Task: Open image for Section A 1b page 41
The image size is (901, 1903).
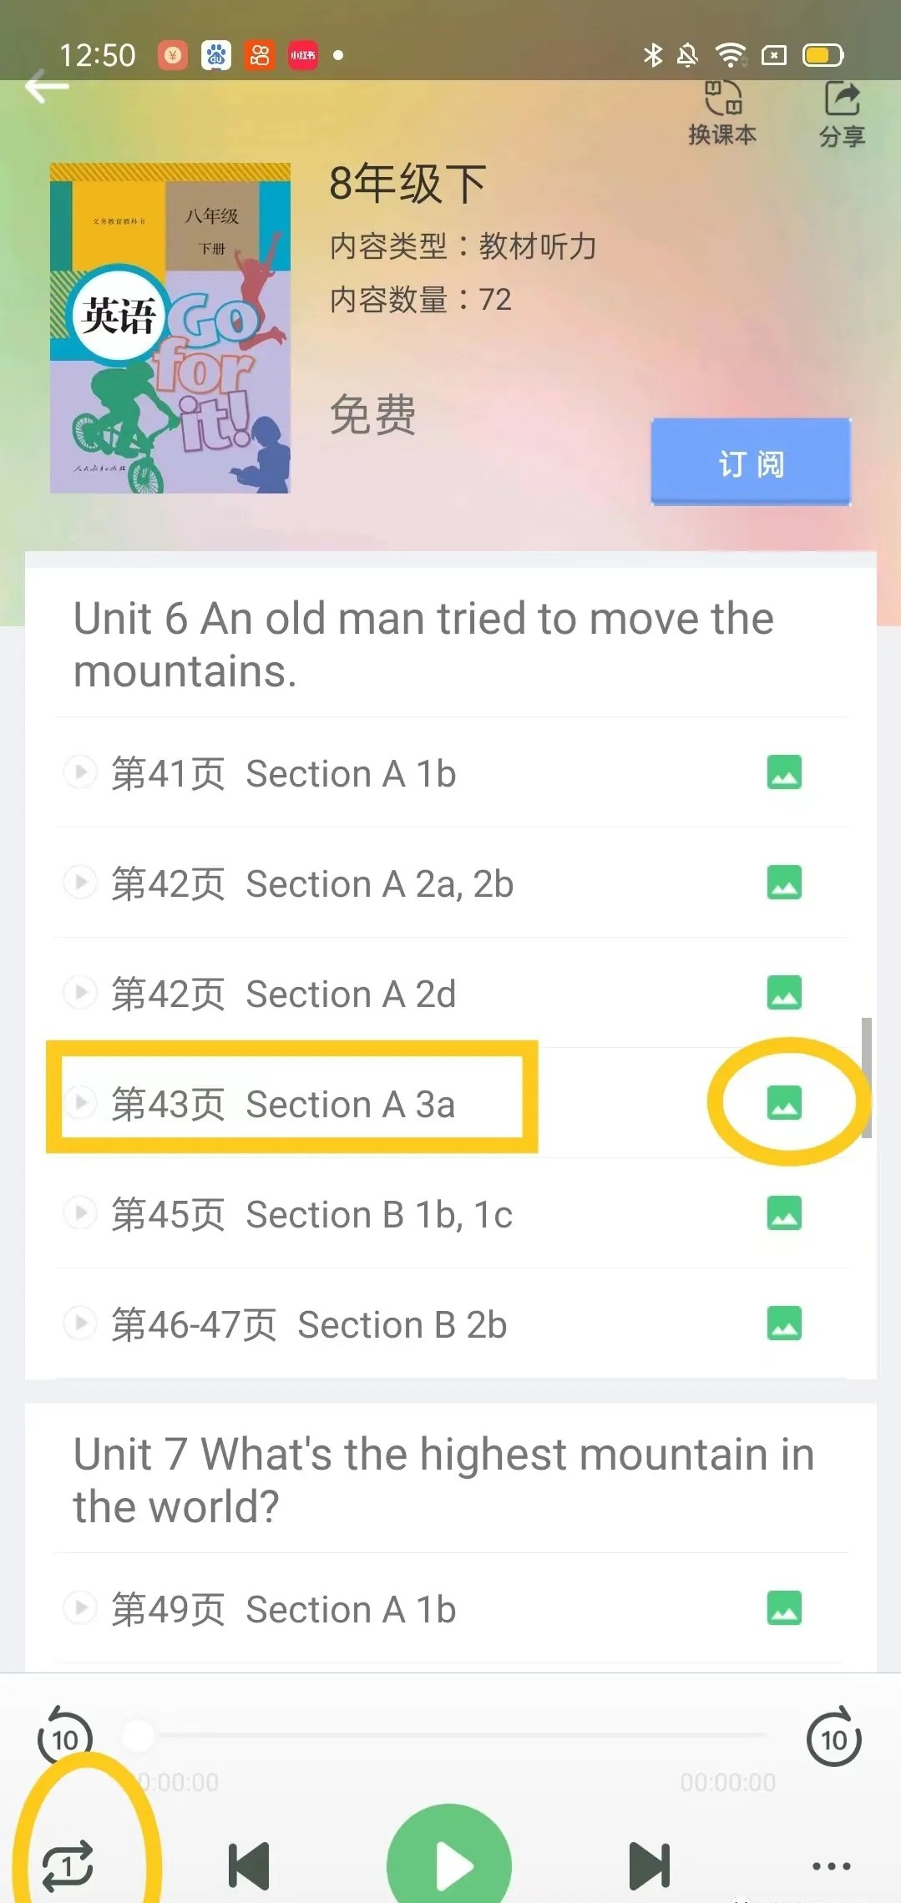Action: point(784,772)
